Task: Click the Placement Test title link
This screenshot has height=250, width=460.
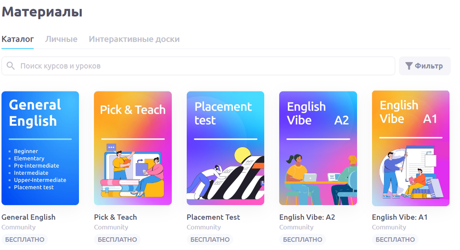Action: tap(213, 217)
